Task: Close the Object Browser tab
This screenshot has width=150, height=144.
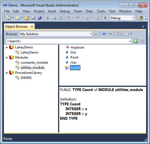Action: click(32, 26)
